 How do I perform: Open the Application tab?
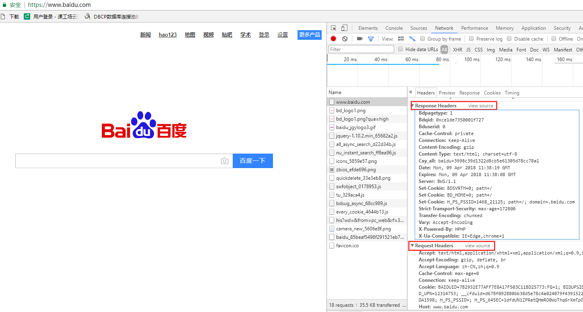coord(533,28)
